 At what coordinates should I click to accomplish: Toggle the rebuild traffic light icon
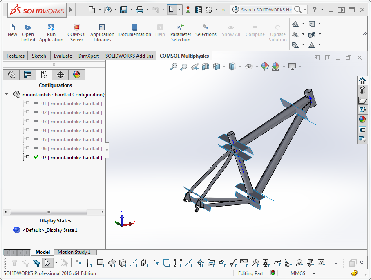coord(188,10)
